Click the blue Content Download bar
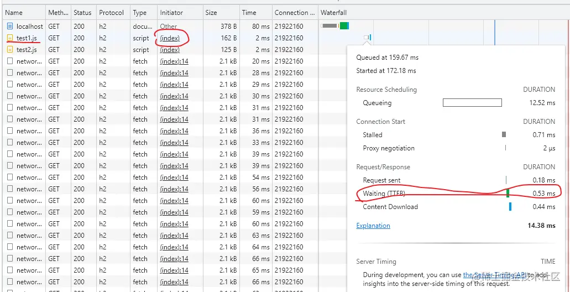Image resolution: width=570 pixels, height=292 pixels. point(510,206)
